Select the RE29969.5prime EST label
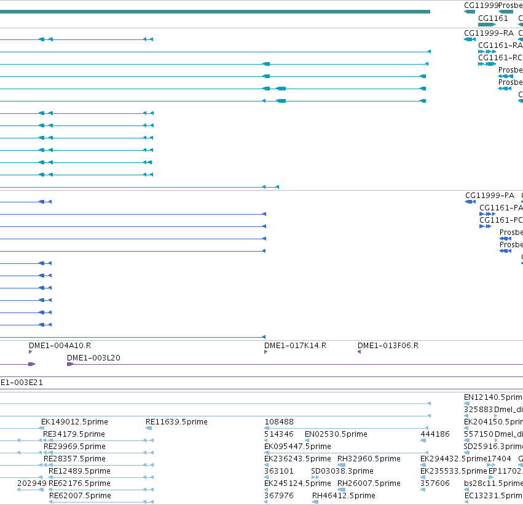Viewport: 523px width, 505px height. pyautogui.click(x=74, y=446)
